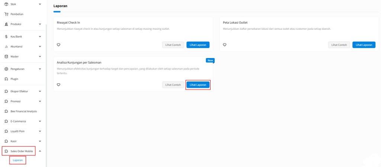The image size is (381, 167).
Task: Click Lihat Contoh for Riwayat Check In
Action: pos(173,45)
